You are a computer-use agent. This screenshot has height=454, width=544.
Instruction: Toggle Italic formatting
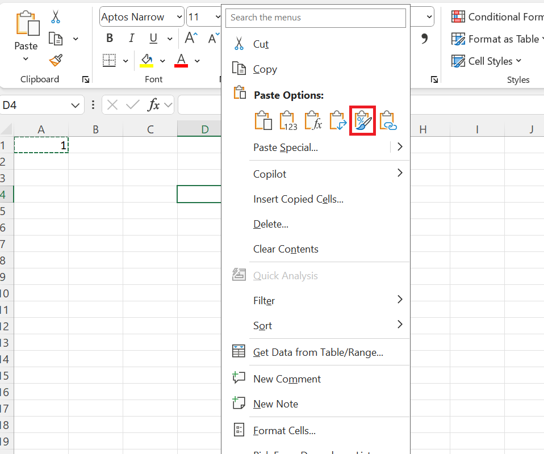(132, 38)
